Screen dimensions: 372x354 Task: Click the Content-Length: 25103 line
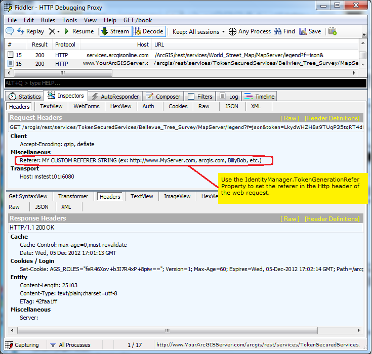click(x=49, y=285)
